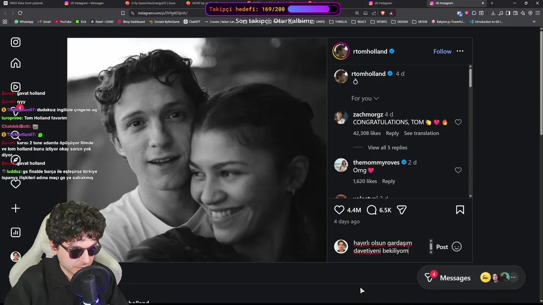
Task: Reply to themommyroves' comment
Action: click(x=389, y=181)
